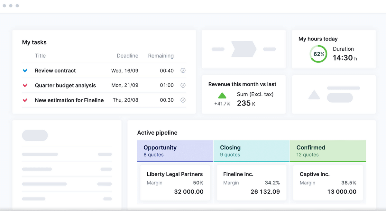Click blue priority checkmark beside Review contract

pos(25,71)
